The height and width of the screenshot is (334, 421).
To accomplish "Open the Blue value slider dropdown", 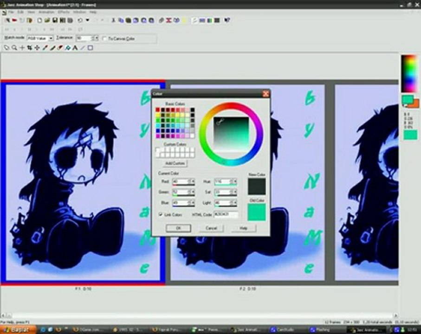I will click(193, 203).
